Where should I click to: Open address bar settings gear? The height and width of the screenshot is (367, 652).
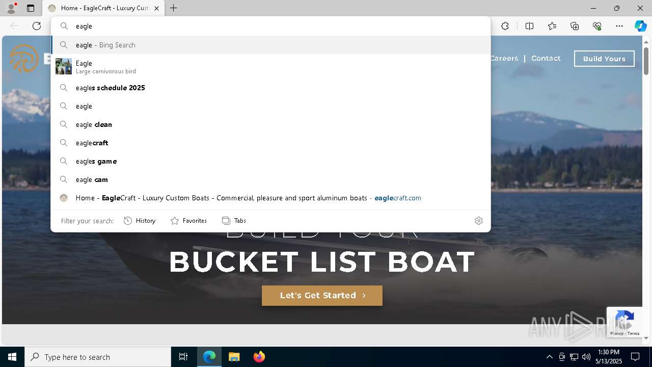pyautogui.click(x=479, y=221)
